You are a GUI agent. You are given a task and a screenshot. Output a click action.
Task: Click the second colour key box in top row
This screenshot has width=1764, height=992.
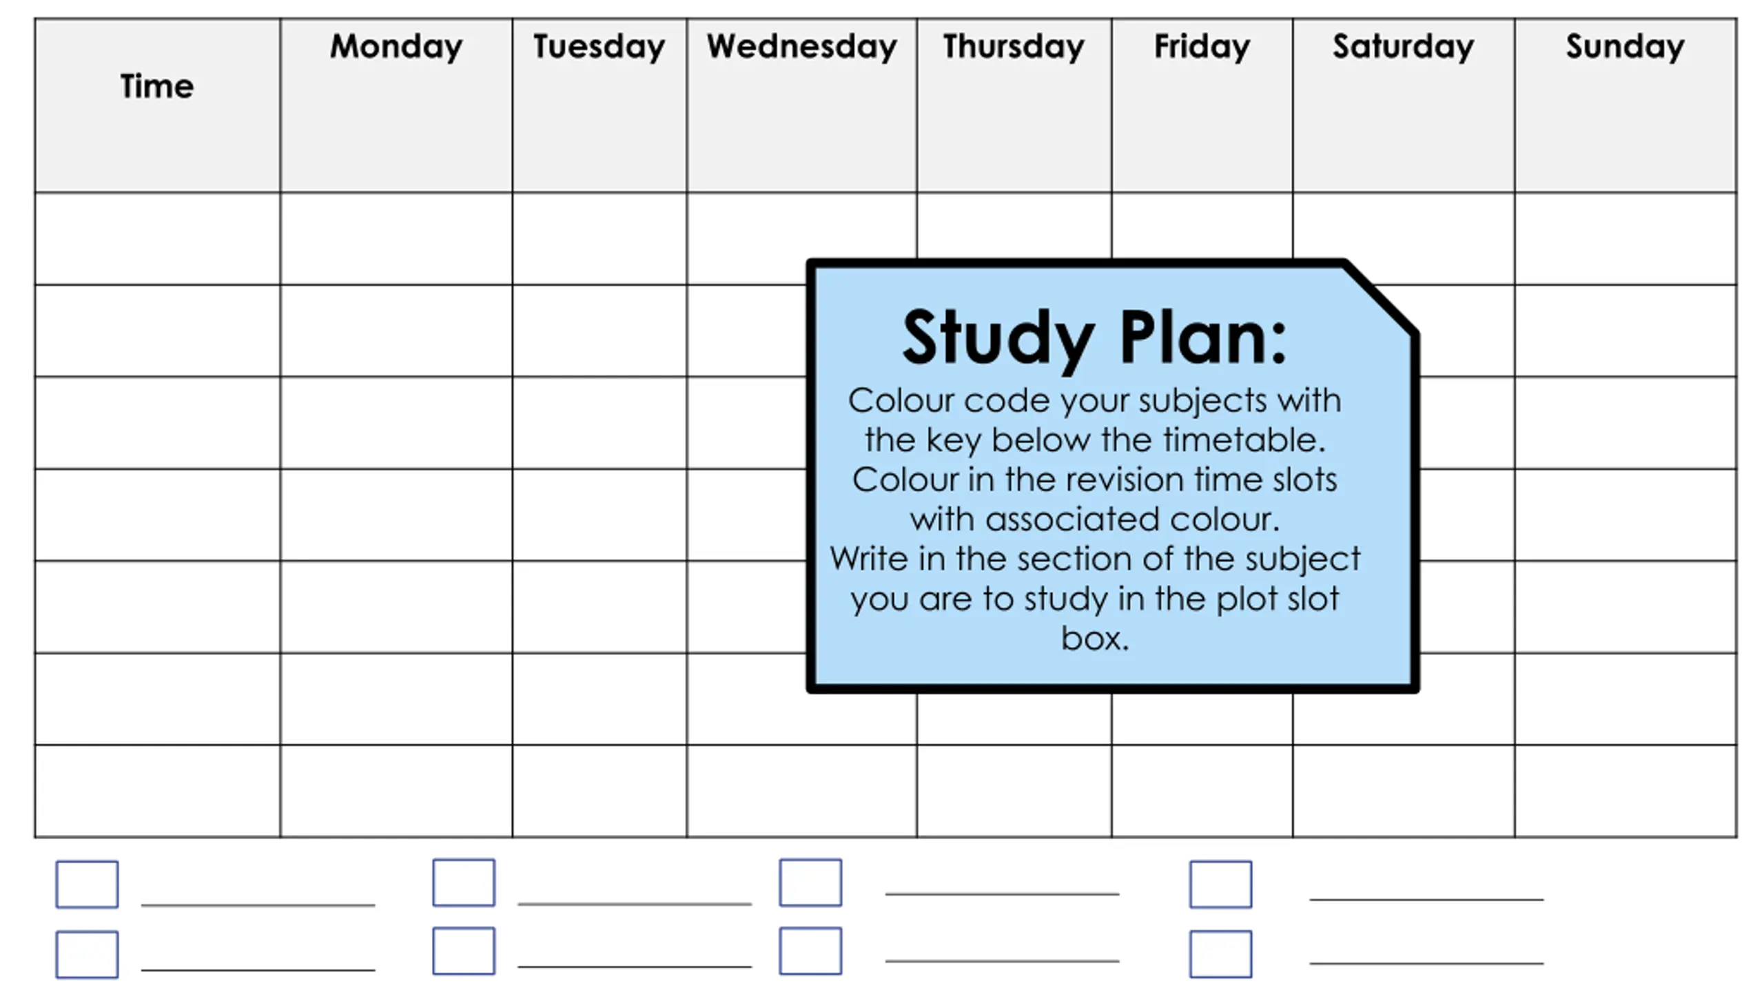pos(464,882)
